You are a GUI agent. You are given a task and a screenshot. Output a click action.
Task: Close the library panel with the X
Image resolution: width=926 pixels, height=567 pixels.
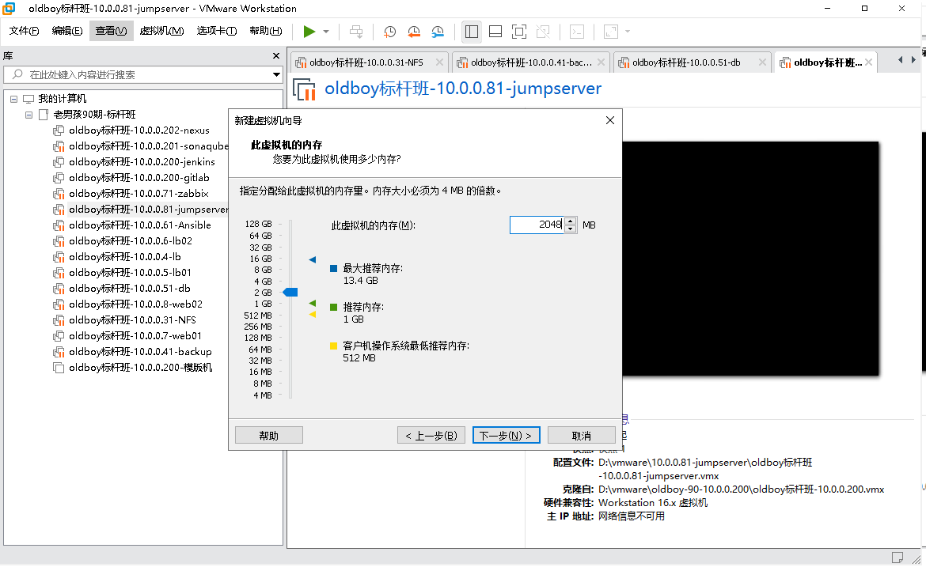275,55
